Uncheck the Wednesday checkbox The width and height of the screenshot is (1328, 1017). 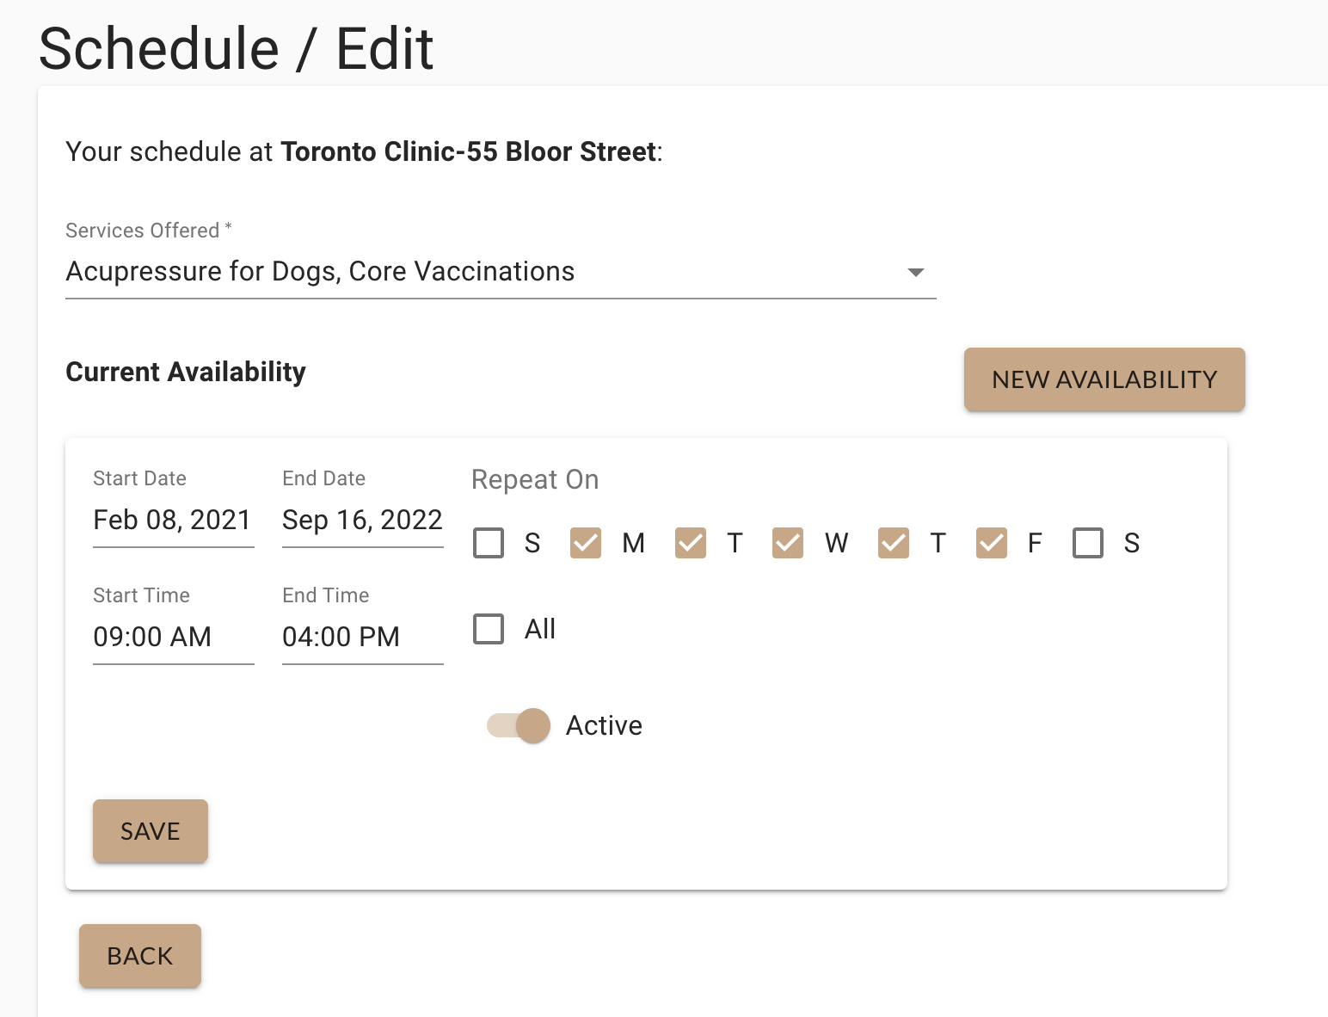tap(788, 543)
